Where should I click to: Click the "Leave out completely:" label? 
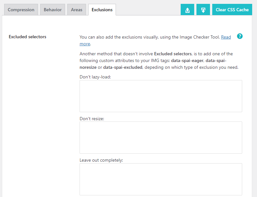[101, 160]
